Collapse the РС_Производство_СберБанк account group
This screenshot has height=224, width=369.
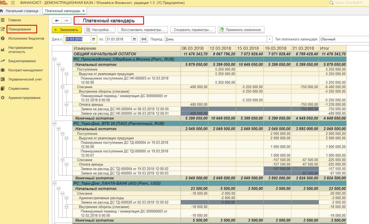click(x=55, y=59)
